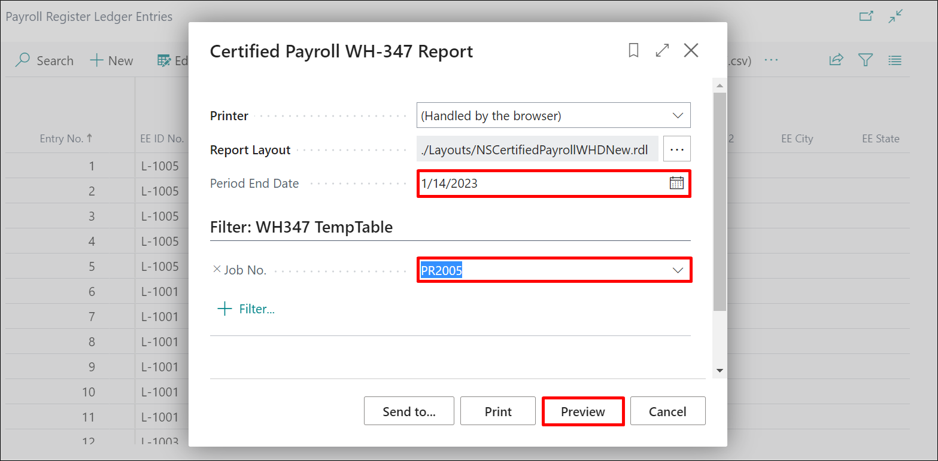The height and width of the screenshot is (461, 938).
Task: Open Report Layout selection ellipsis button
Action: click(x=676, y=149)
